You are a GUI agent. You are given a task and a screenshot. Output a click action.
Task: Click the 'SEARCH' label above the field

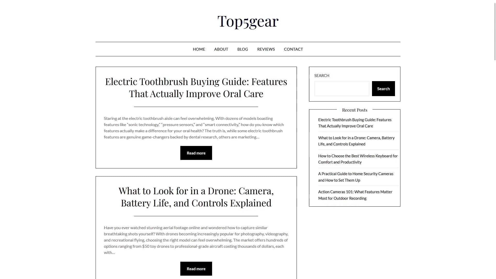click(x=322, y=75)
